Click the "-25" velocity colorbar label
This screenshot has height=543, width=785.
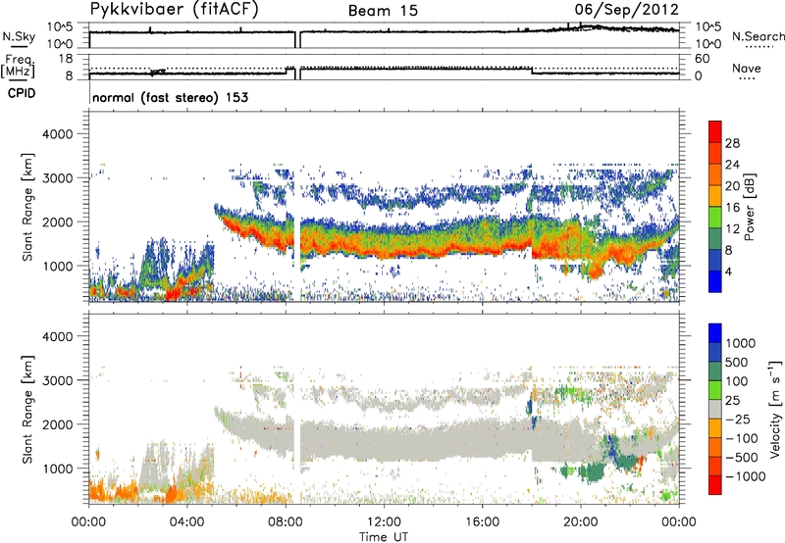coord(738,419)
